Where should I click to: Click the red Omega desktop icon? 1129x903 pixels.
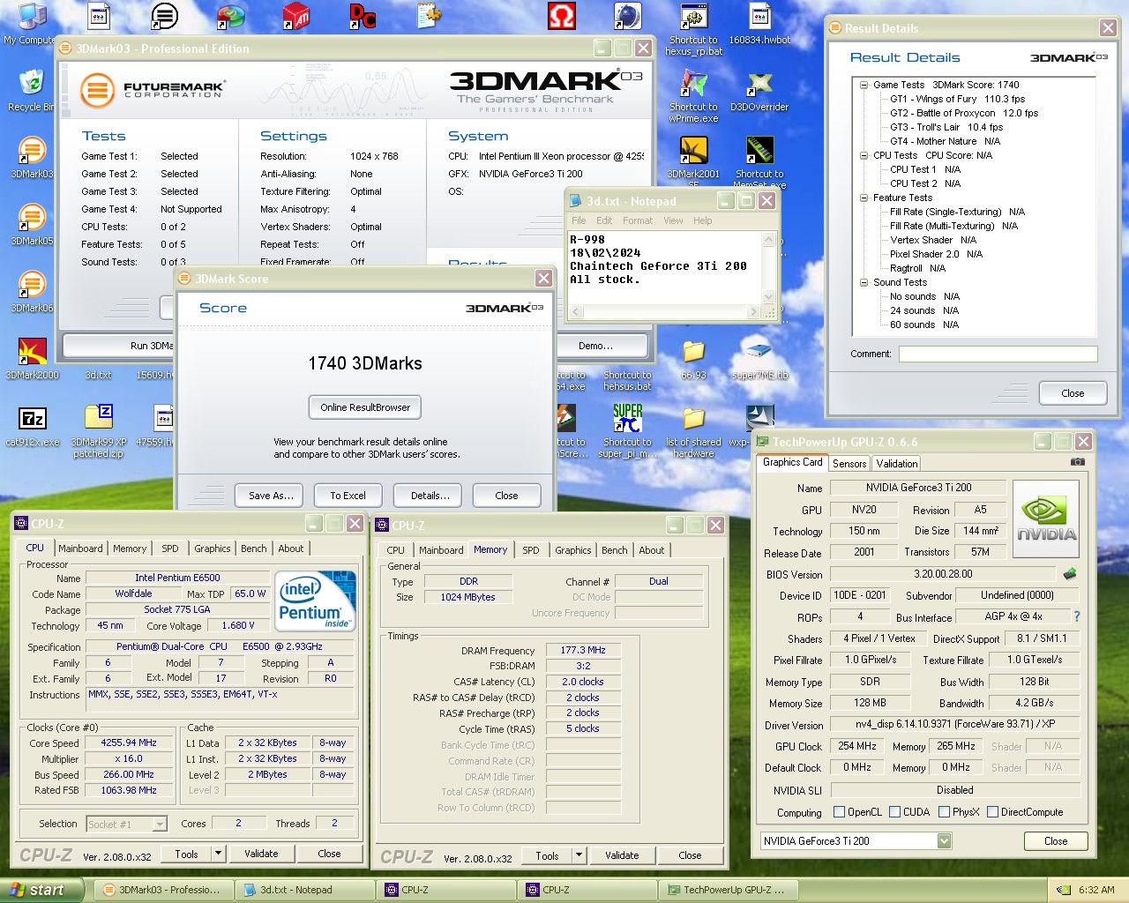coord(561,16)
